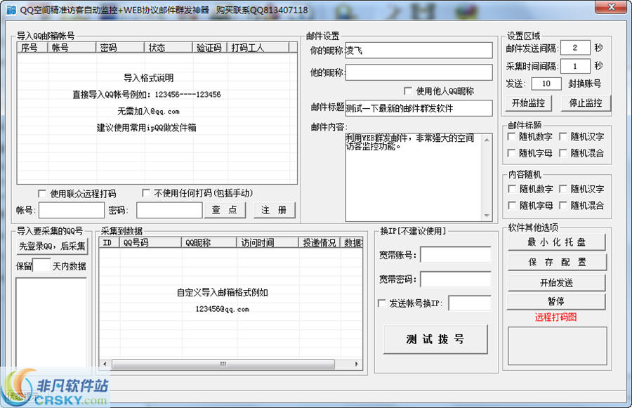Click 投递情况 column header
Image resolution: width=632 pixels, height=408 pixels.
(x=320, y=242)
